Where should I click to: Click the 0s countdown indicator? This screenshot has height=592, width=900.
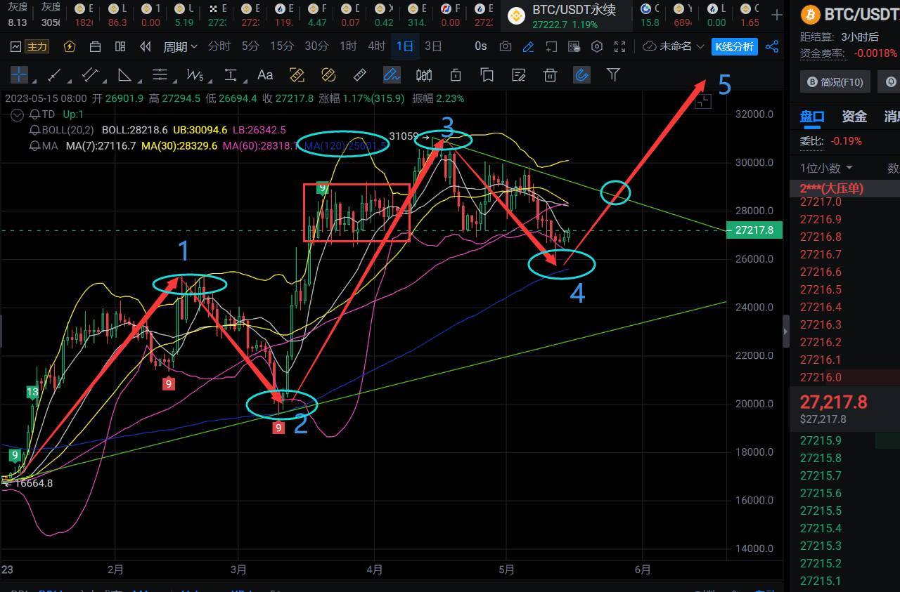[481, 46]
